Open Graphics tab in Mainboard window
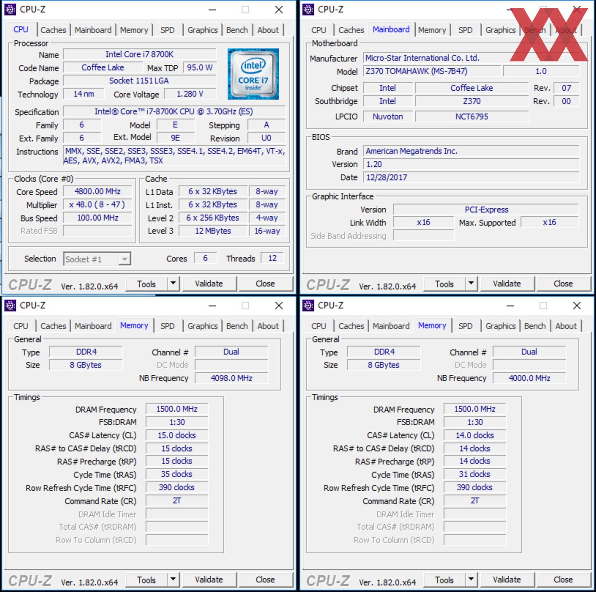The image size is (596, 592). [x=500, y=30]
